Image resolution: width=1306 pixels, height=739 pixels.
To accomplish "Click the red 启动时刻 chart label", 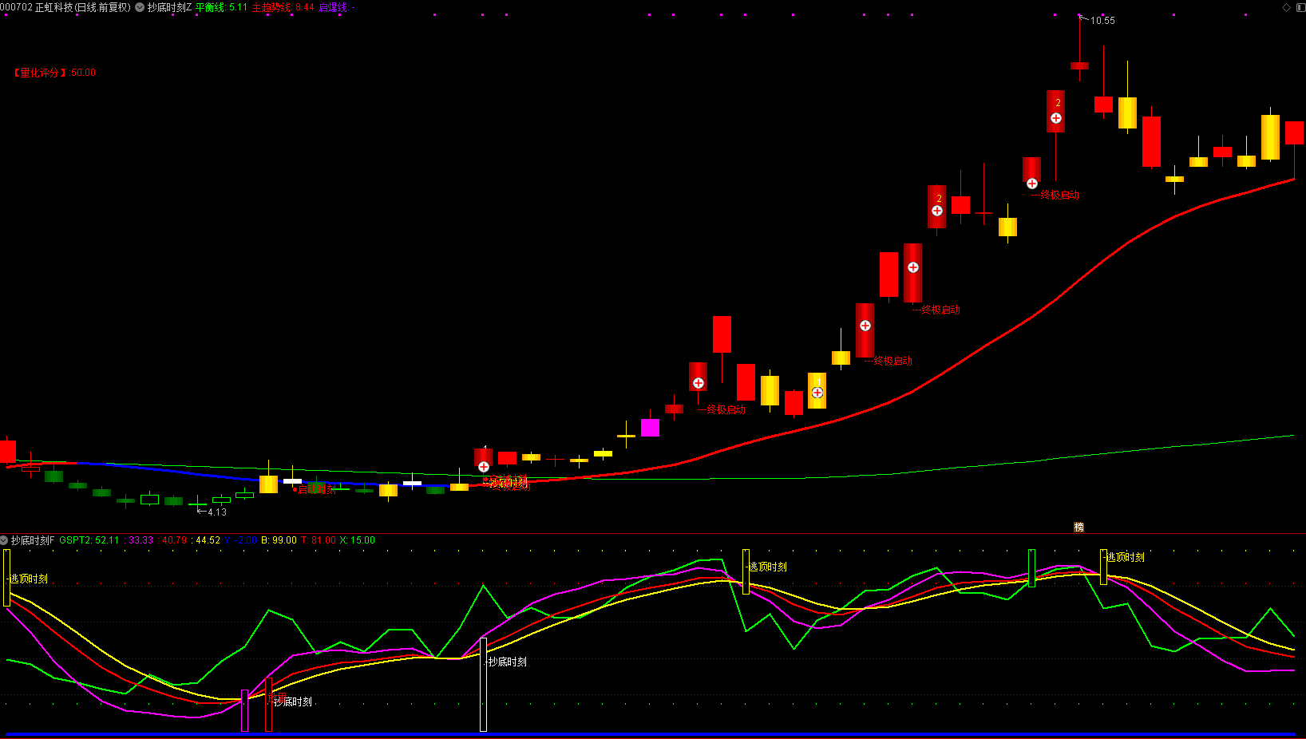I will coord(316,489).
